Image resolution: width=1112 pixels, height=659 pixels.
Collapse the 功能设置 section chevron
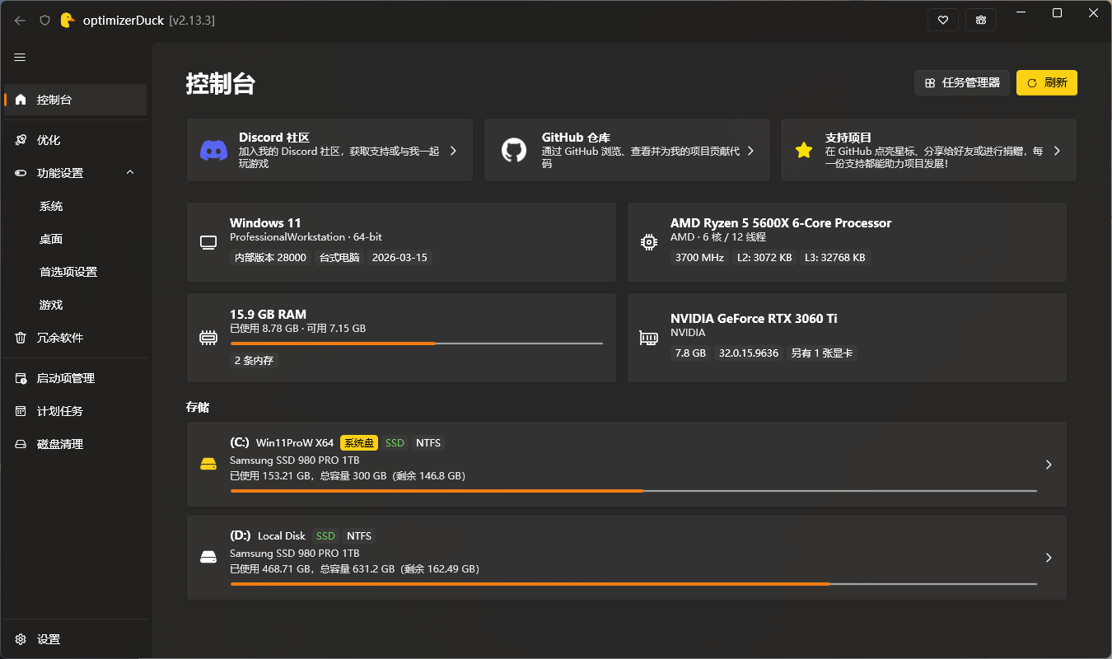click(130, 172)
